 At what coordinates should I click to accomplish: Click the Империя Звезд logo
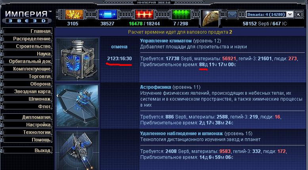[27, 17]
